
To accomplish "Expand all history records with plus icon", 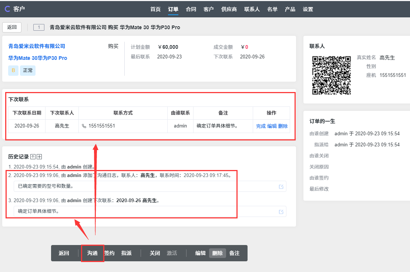I will click(x=39, y=157).
